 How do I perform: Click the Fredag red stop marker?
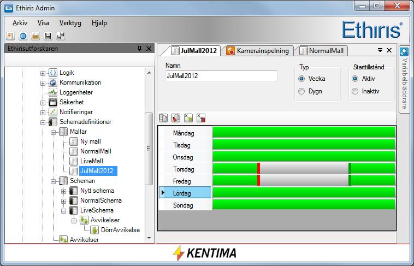tap(259, 180)
